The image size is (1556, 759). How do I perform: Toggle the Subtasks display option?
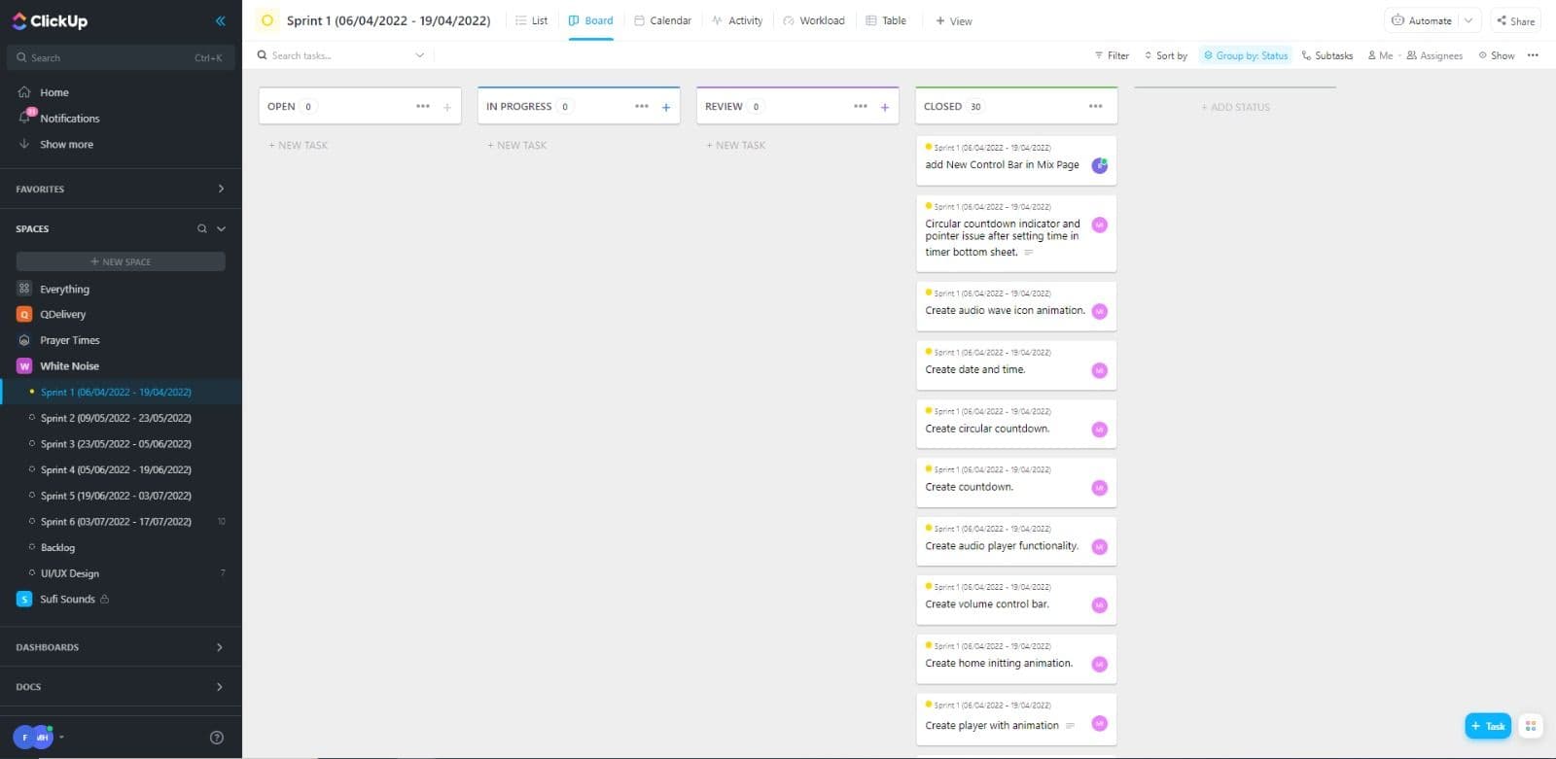(1327, 55)
